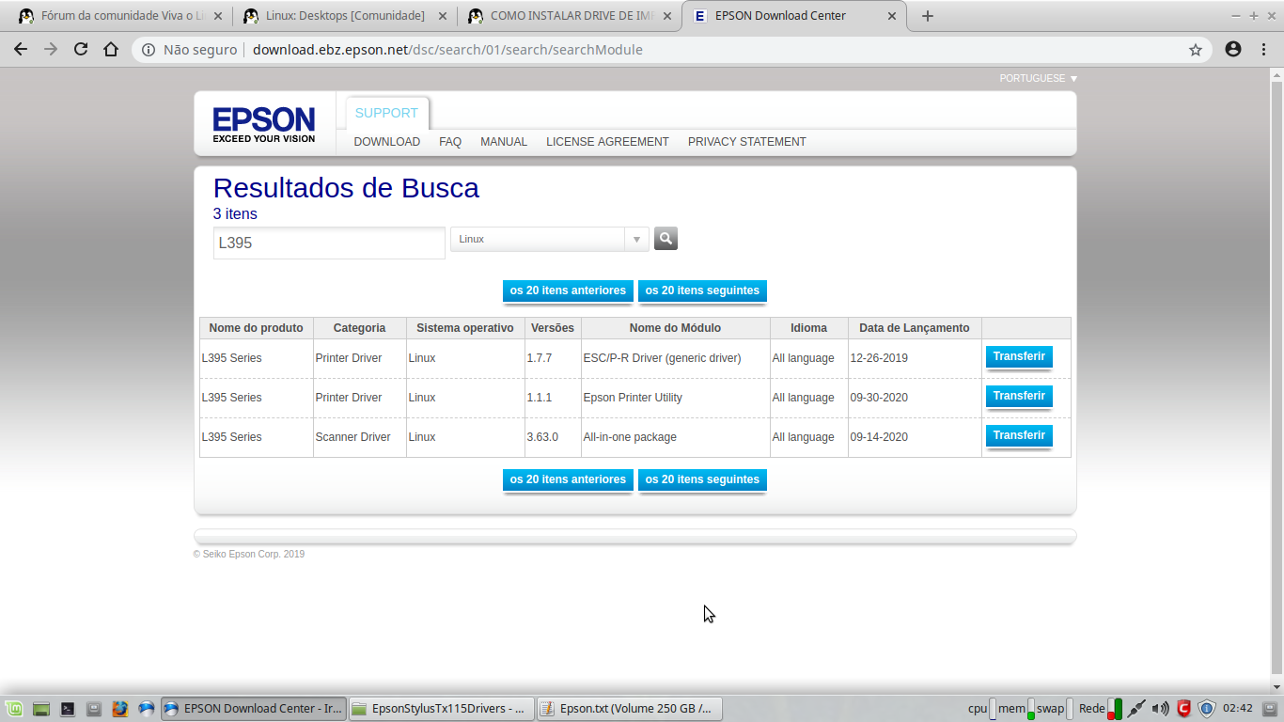Open PRIVACY STATEMENT link

tap(747, 142)
